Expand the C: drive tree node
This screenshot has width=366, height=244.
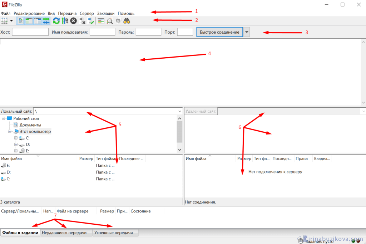tap(16, 138)
